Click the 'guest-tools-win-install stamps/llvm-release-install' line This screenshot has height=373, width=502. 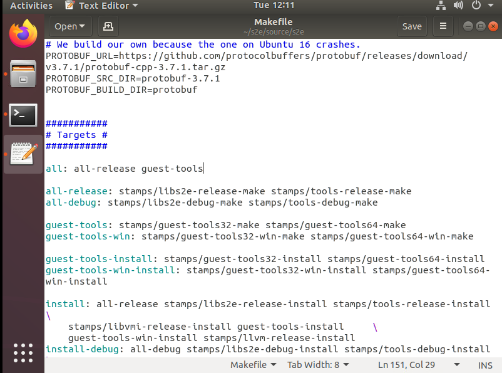pos(212,338)
